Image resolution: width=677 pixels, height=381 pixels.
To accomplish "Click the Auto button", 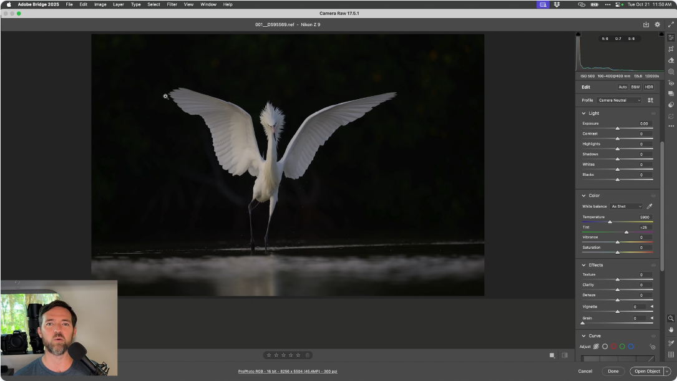I will [622, 87].
